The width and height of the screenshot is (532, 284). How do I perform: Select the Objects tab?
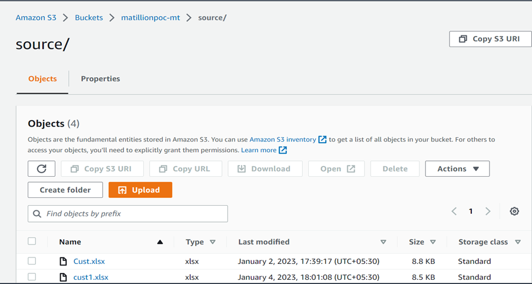(42, 79)
